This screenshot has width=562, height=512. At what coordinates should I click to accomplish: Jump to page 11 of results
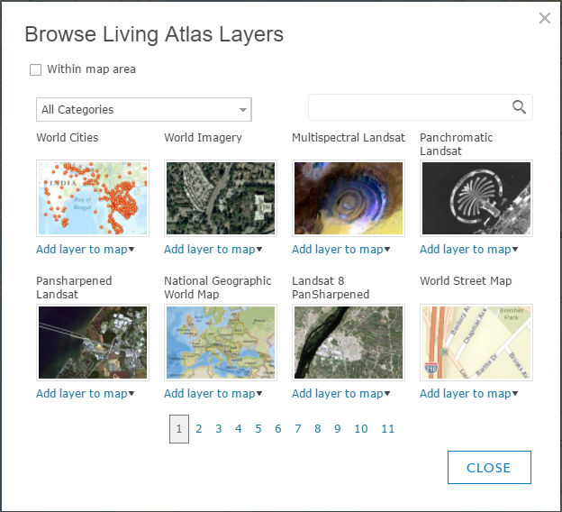coord(388,429)
